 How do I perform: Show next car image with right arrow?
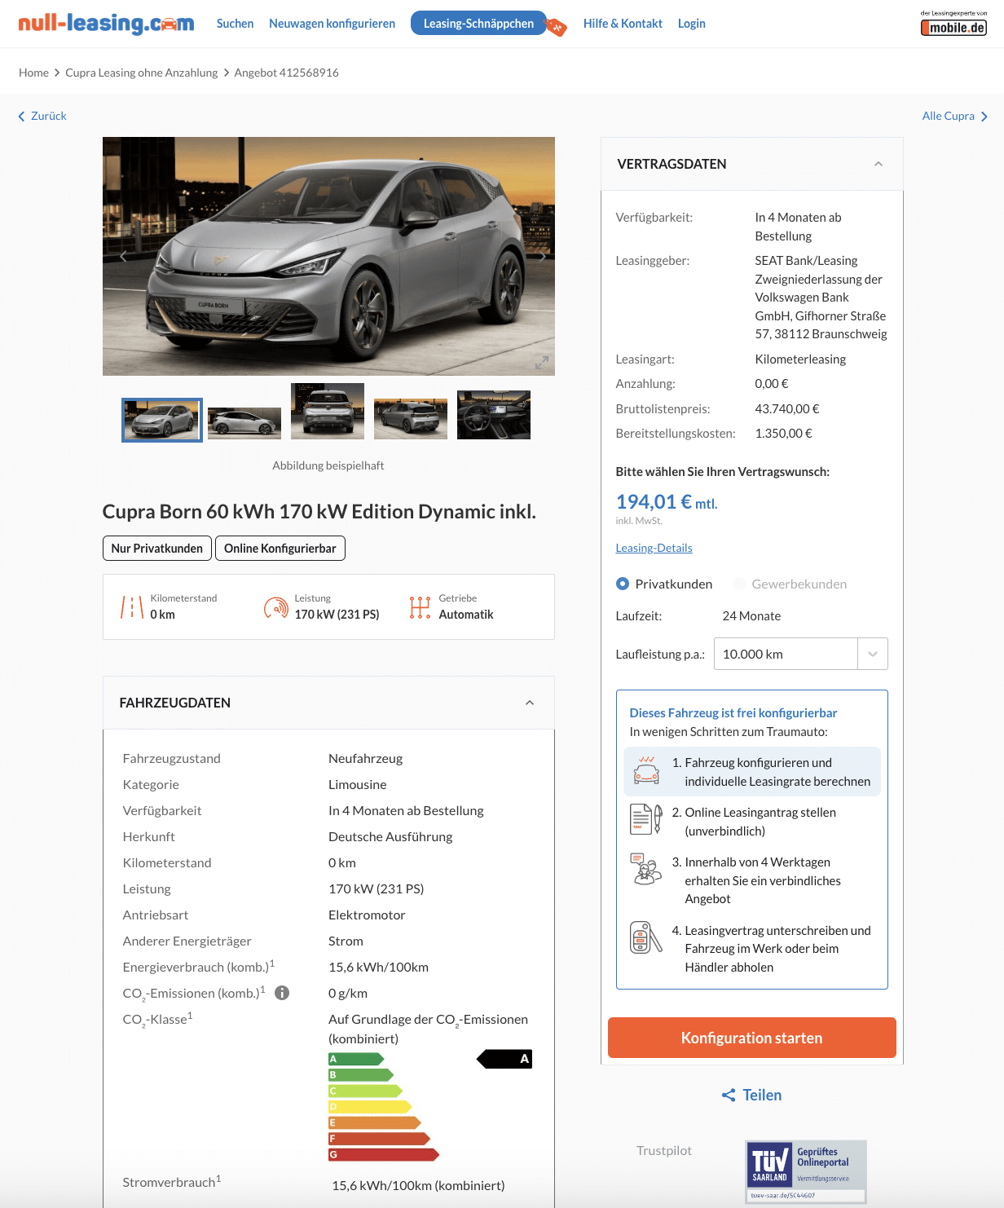point(542,256)
